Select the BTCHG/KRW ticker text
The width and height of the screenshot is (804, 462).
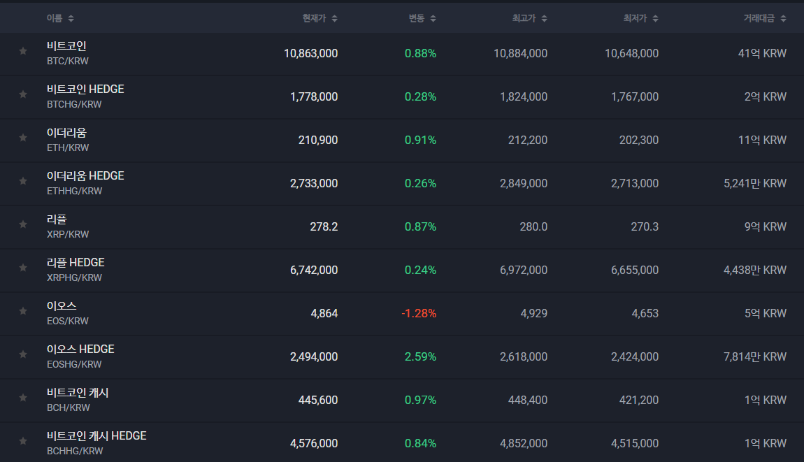(74, 104)
